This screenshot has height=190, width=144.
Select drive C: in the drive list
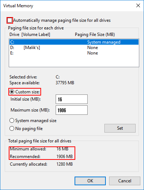tap(74, 42)
